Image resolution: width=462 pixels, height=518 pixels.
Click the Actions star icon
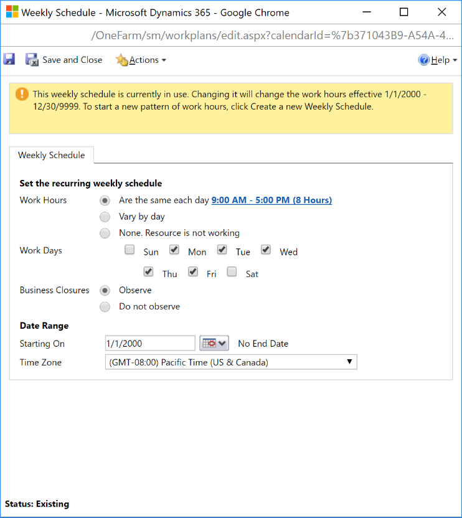tap(121, 60)
